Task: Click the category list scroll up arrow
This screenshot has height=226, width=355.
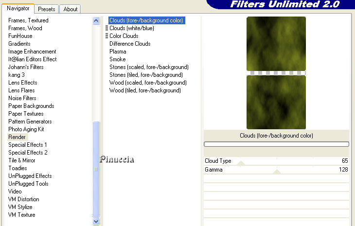Action: click(96, 21)
